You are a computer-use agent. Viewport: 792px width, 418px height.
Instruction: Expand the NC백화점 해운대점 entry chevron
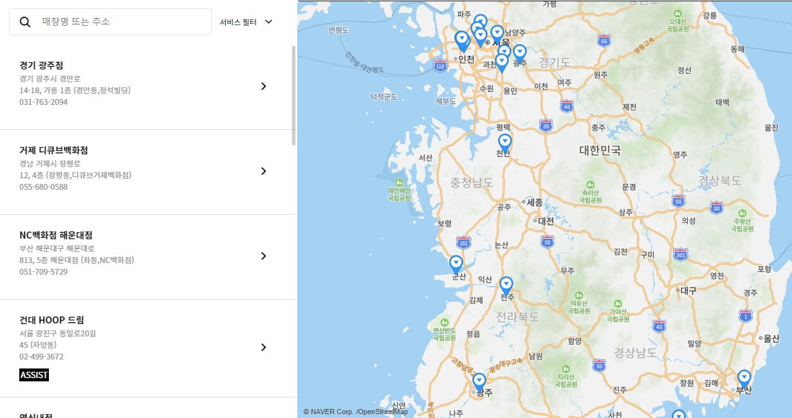pos(263,256)
